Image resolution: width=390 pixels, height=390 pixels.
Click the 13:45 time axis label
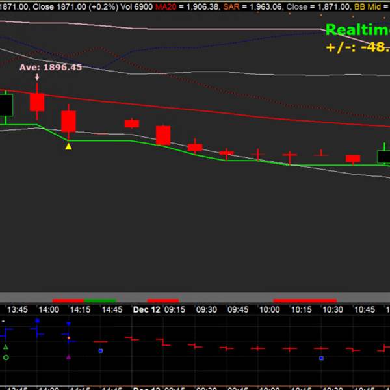tap(18, 309)
